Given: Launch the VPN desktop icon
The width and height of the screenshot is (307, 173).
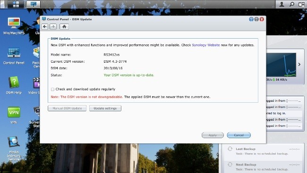Looking at the screenshot, I should coord(14,115).
